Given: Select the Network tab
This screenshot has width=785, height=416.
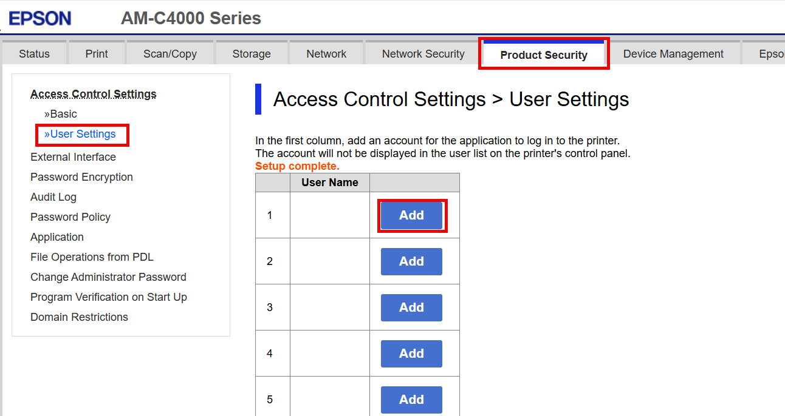Looking at the screenshot, I should point(326,54).
